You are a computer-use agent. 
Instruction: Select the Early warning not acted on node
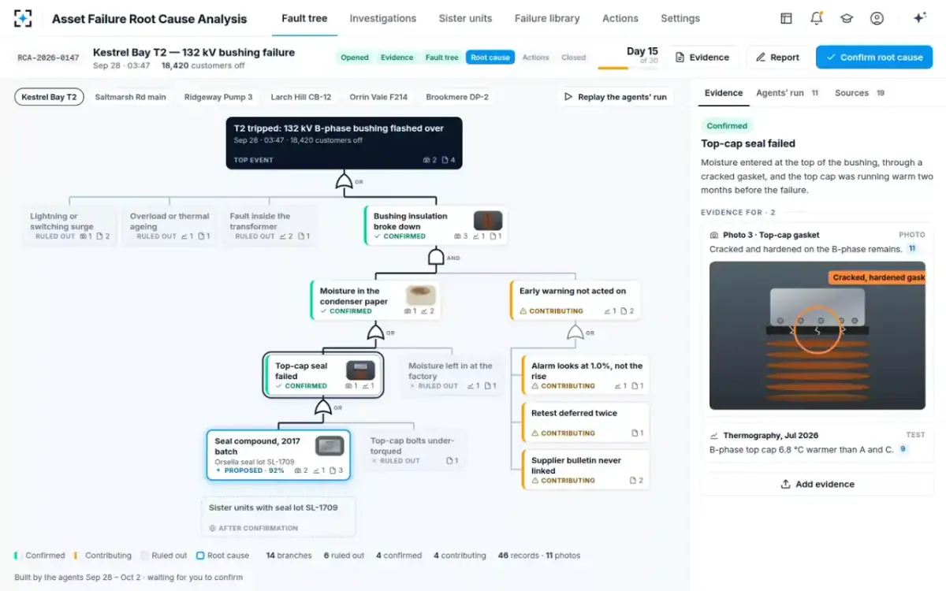click(575, 300)
